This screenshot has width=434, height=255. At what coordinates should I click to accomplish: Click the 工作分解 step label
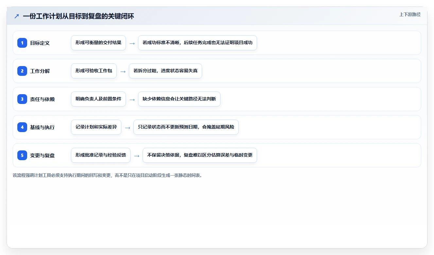[40, 71]
